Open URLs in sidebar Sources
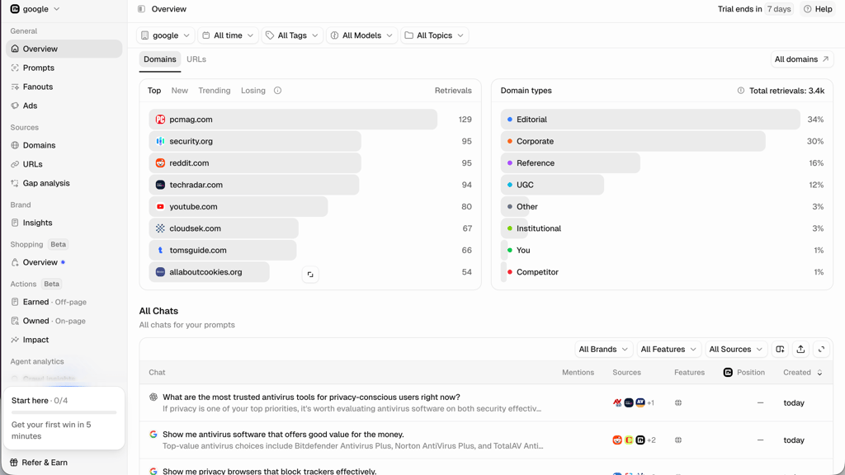The height and width of the screenshot is (475, 845). 64,164
